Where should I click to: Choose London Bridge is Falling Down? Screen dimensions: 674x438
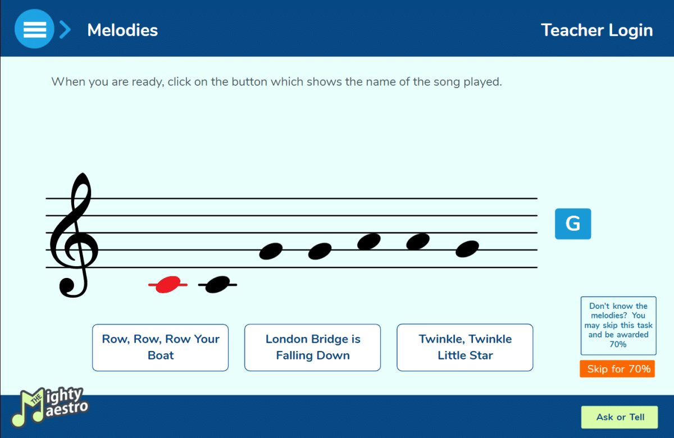pos(313,348)
